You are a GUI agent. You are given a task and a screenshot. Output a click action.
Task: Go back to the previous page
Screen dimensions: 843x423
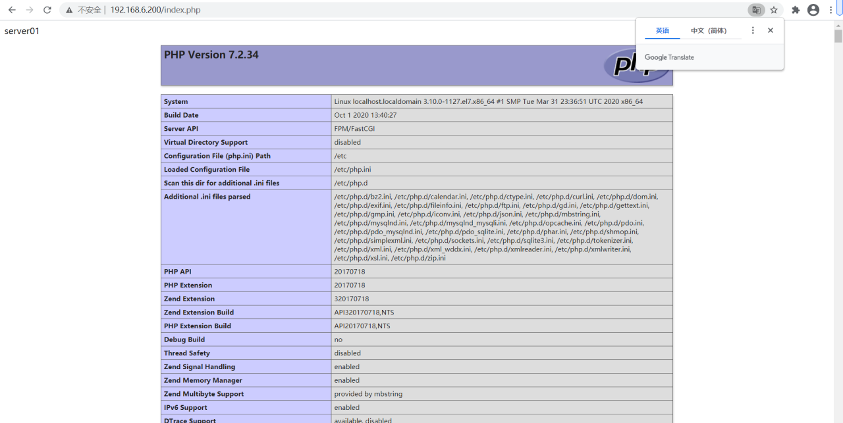pyautogui.click(x=12, y=10)
